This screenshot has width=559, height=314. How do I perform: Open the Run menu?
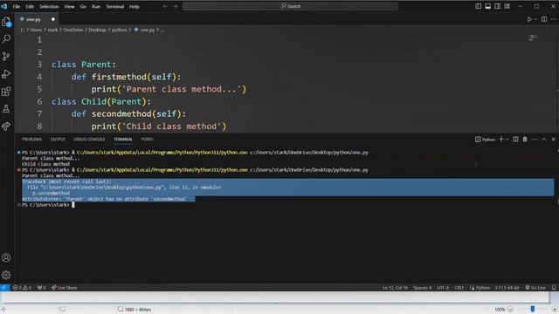click(96, 6)
